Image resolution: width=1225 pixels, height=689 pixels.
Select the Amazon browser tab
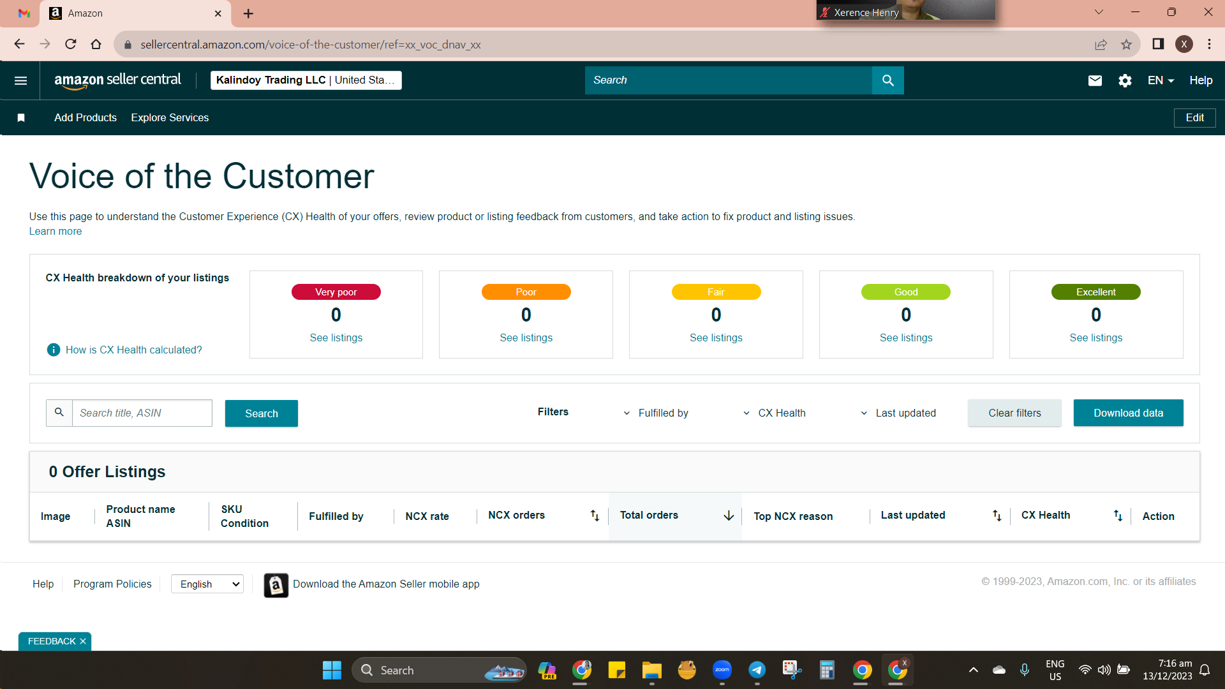pyautogui.click(x=135, y=13)
